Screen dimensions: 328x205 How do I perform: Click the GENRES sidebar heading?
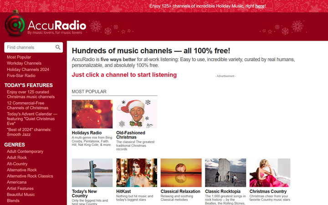click(15, 145)
